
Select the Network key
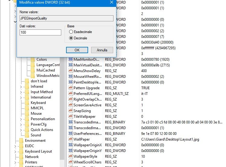(x=32, y=157)
